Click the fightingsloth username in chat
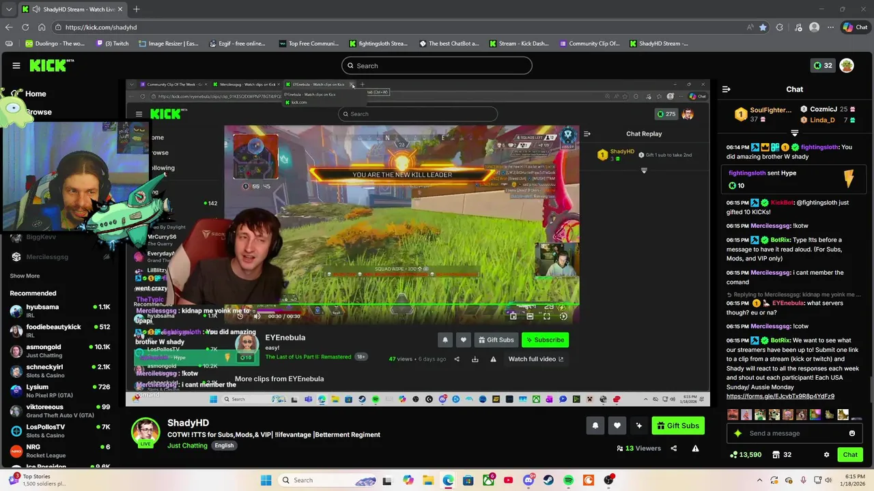Image resolution: width=874 pixels, height=491 pixels. pos(819,147)
